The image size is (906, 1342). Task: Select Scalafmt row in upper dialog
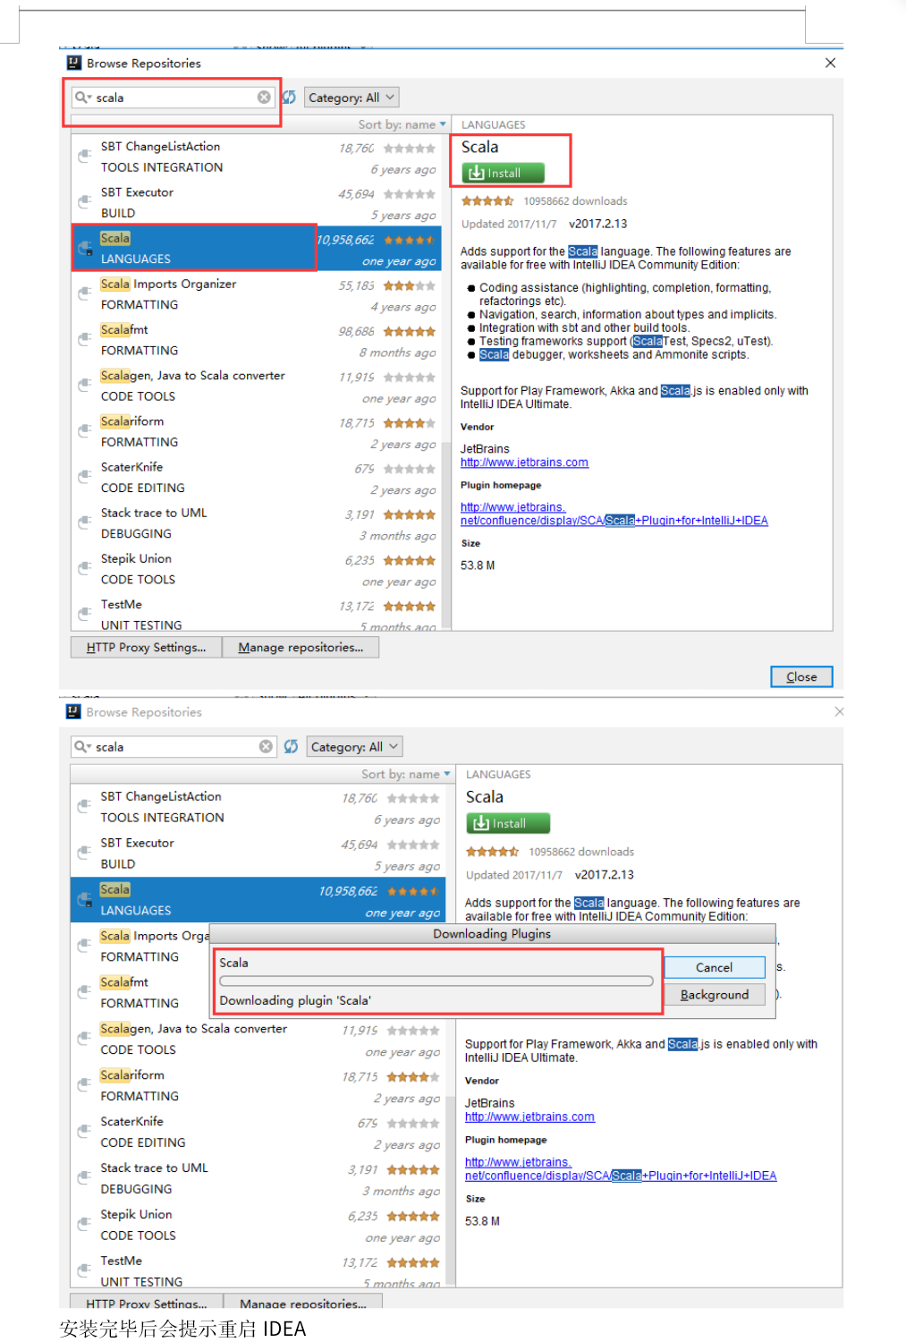click(257, 340)
